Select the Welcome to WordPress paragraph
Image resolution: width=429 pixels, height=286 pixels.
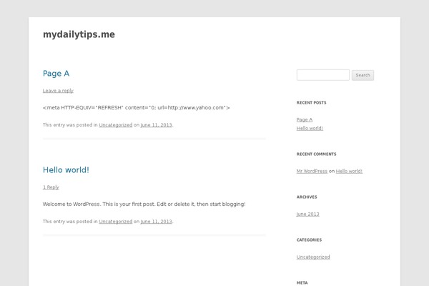click(144, 204)
